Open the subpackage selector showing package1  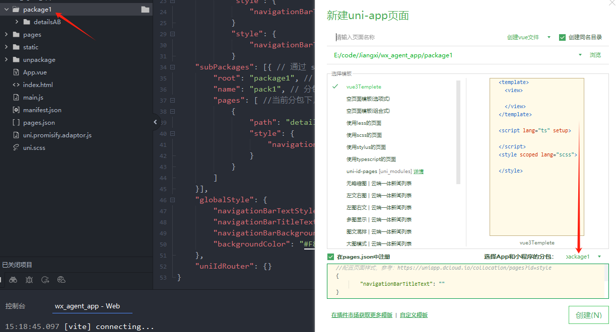point(583,257)
